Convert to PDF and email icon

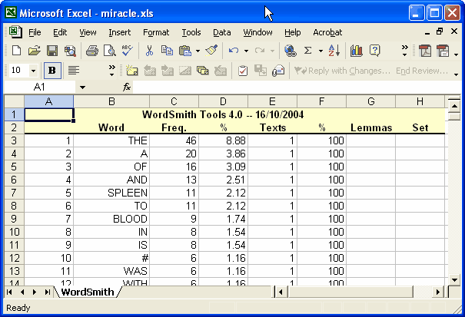pyautogui.click(x=443, y=51)
